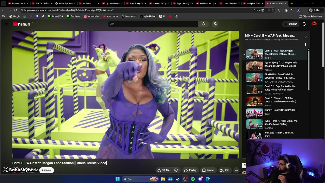The image size is (325, 183).
Task: Select Cardi B - Trump ft. GloRilla video
Action: [277, 101]
